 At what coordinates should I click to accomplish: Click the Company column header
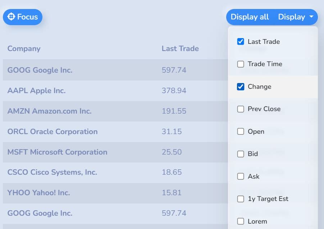[x=24, y=49]
